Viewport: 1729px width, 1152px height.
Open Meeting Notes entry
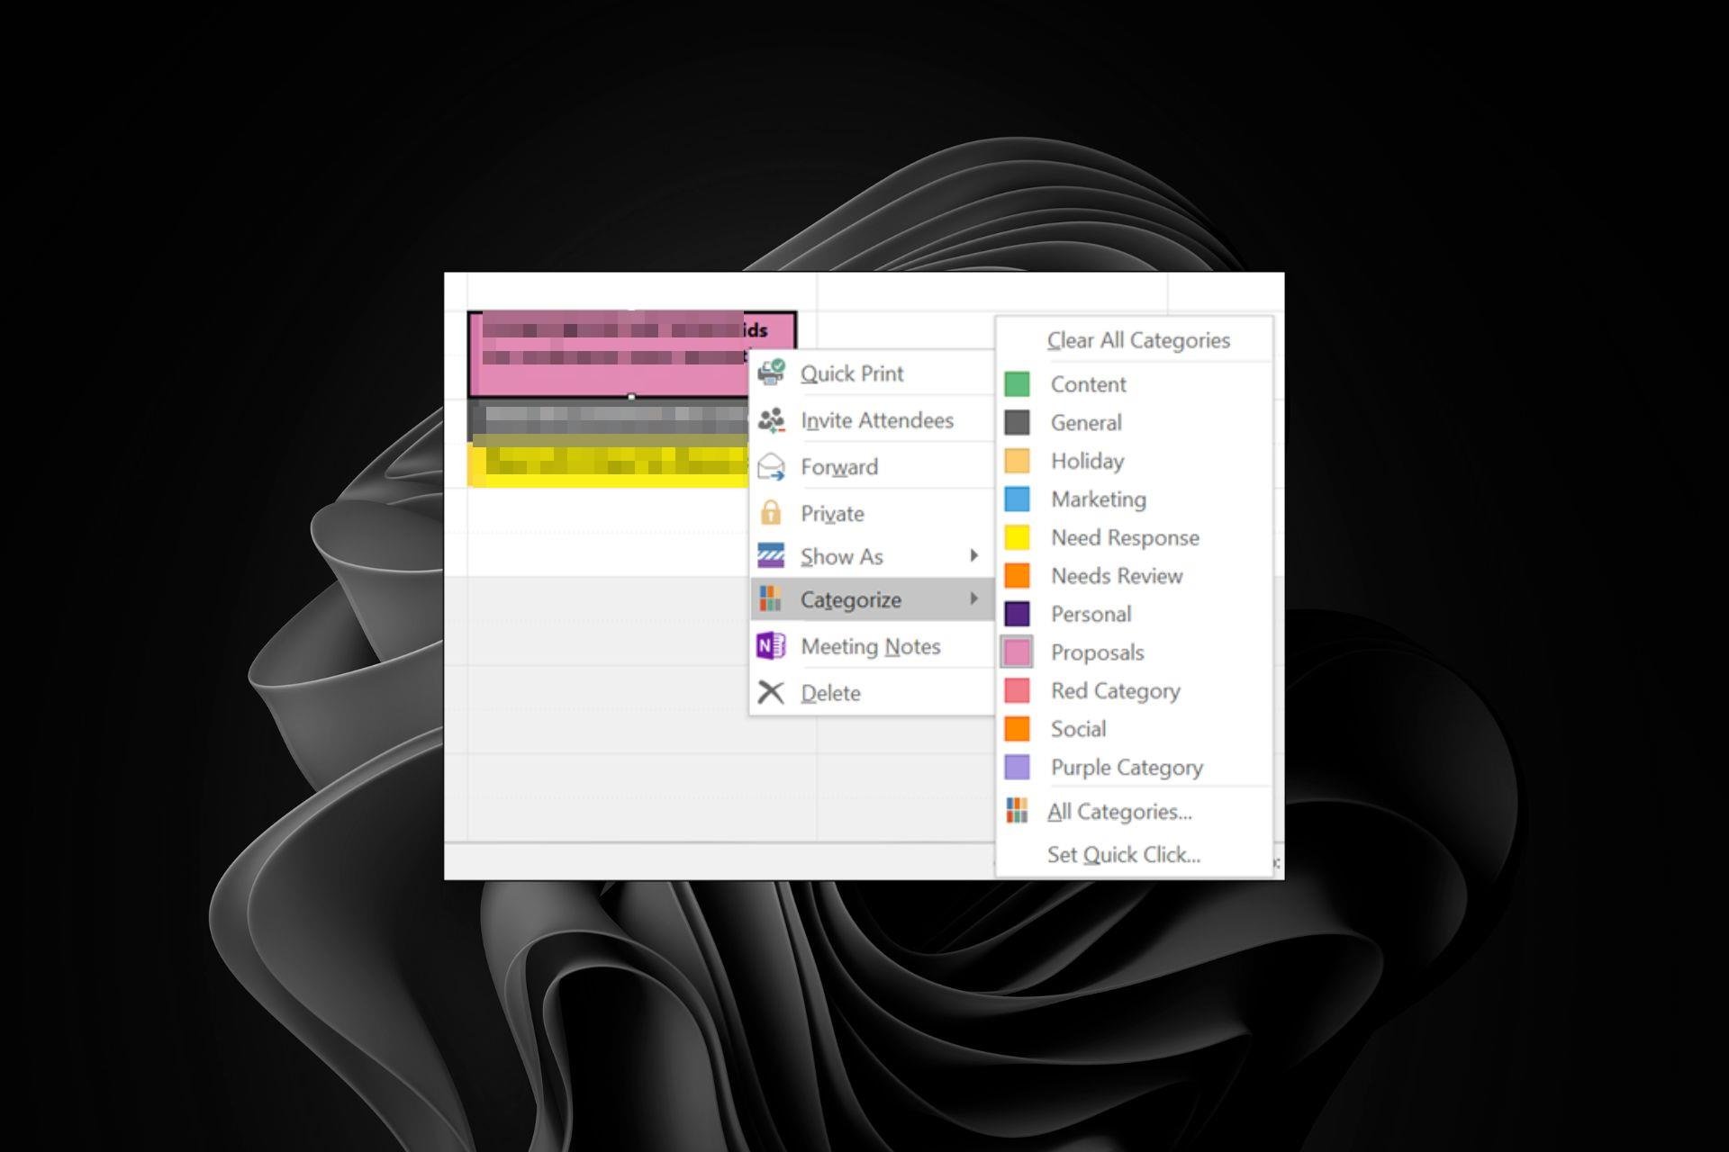tap(870, 646)
